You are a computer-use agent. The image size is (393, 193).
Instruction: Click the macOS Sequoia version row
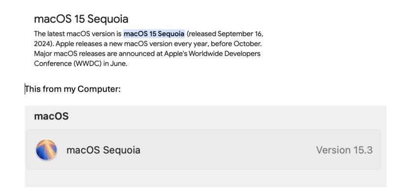(203, 150)
